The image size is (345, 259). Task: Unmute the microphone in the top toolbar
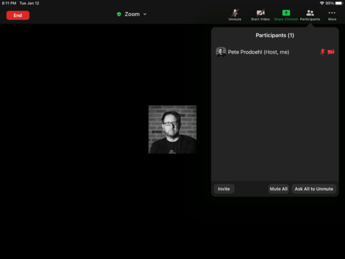pyautogui.click(x=234, y=13)
